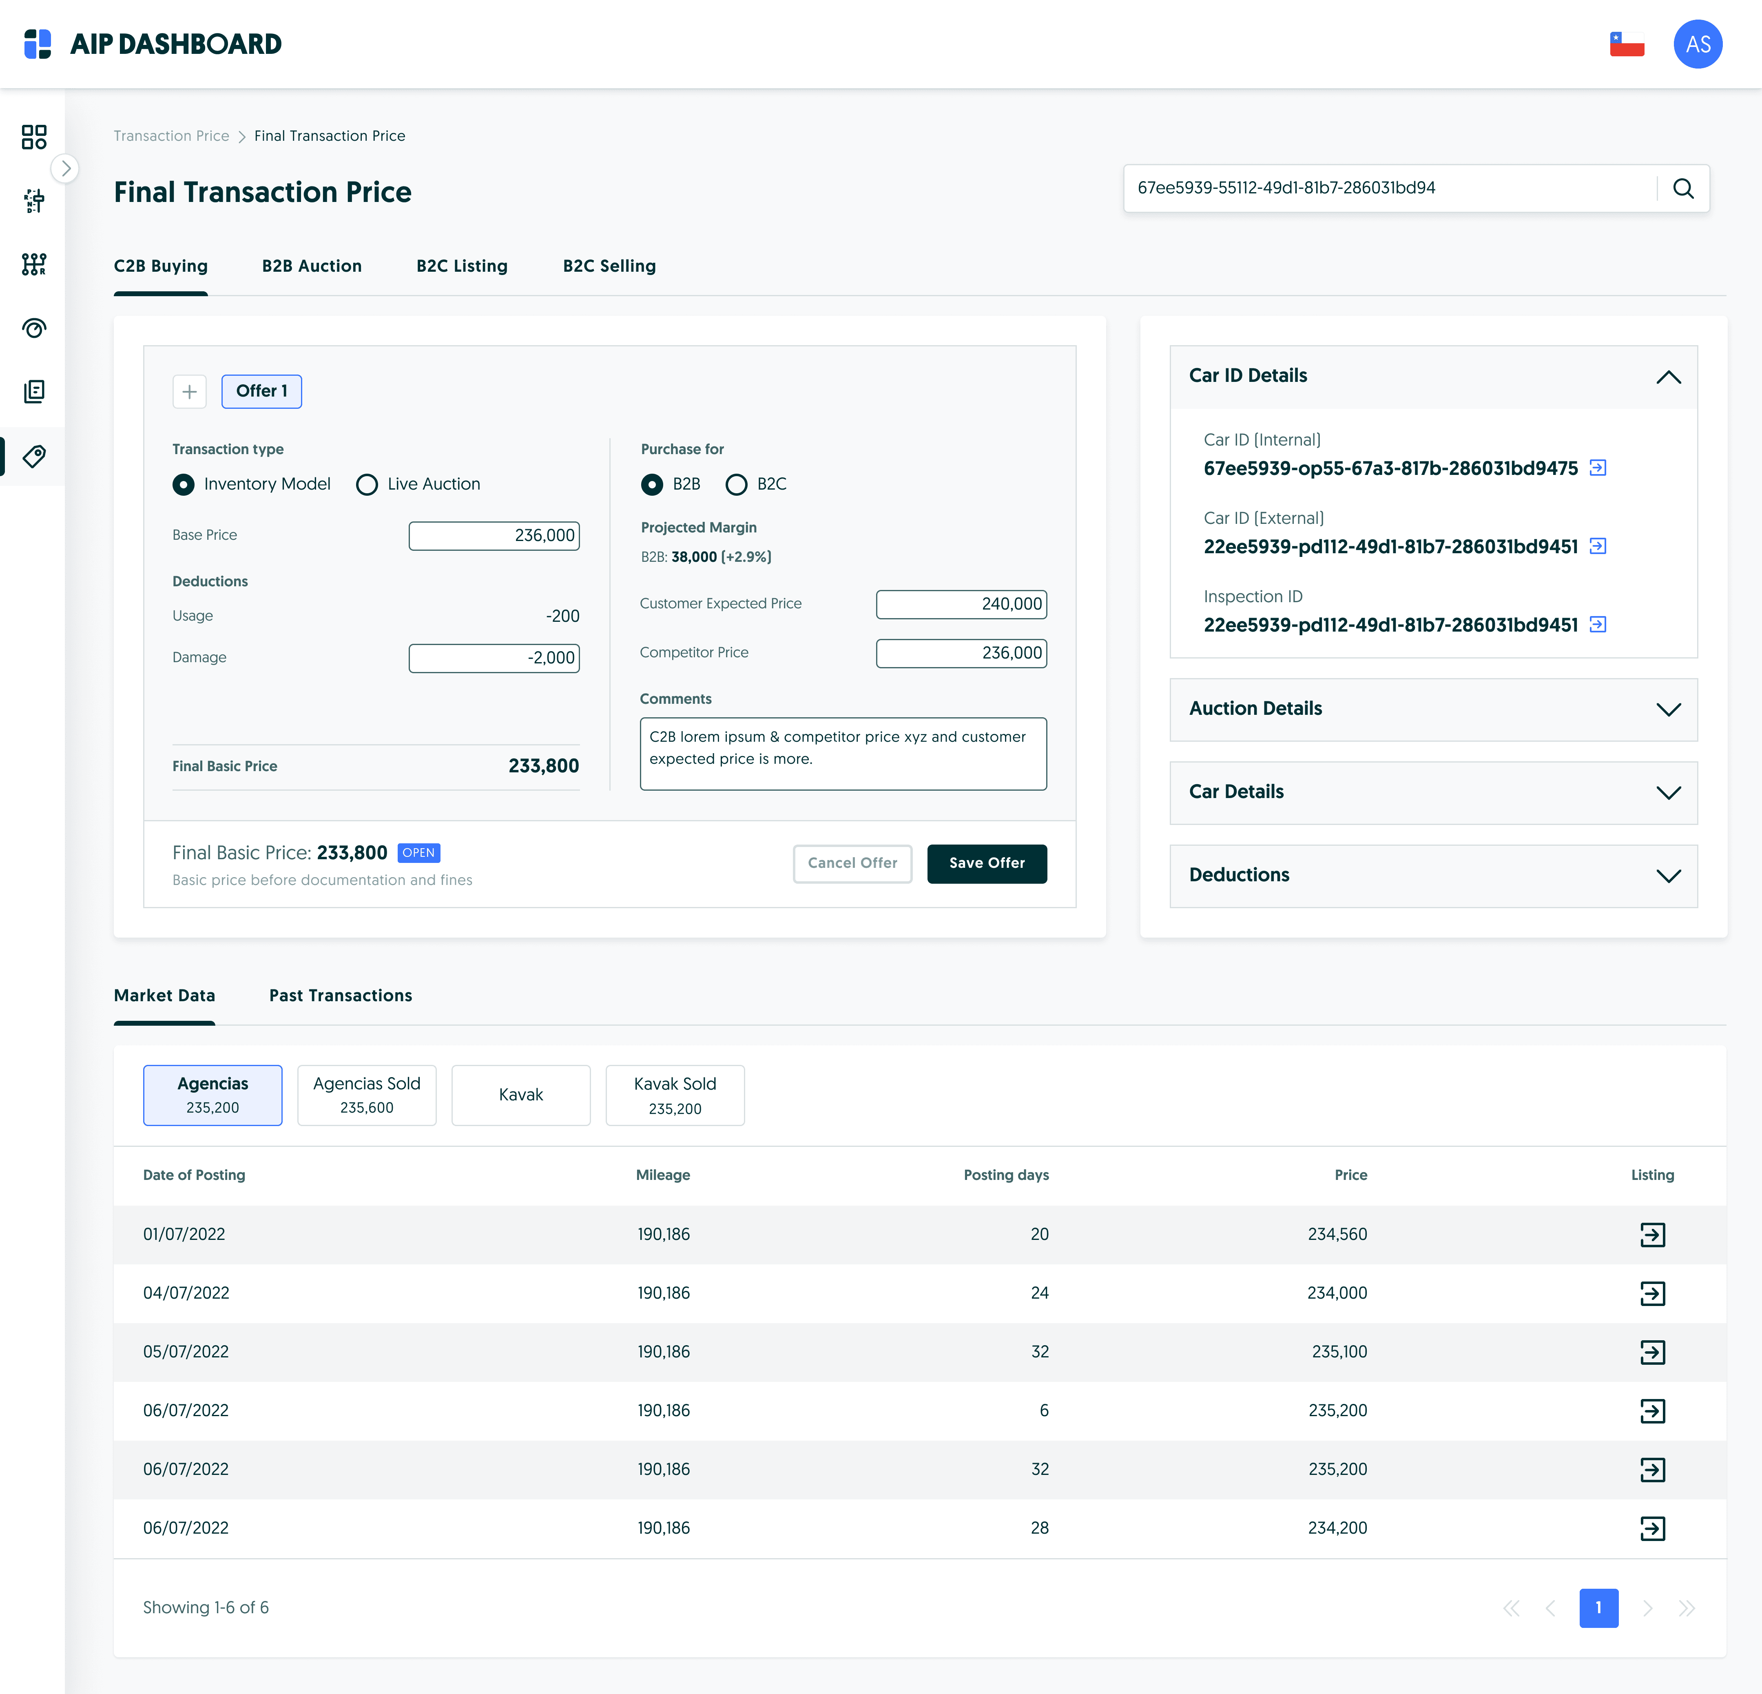The width and height of the screenshot is (1762, 1694).
Task: Open Inspection ID link icon
Action: coord(1598,624)
